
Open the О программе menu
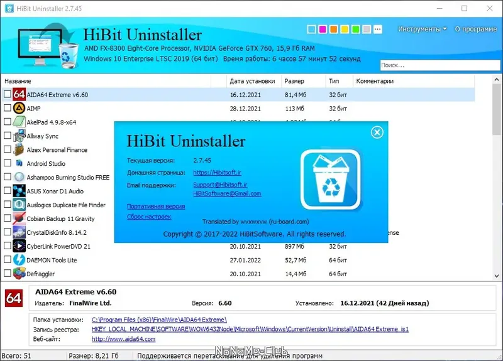[476, 29]
